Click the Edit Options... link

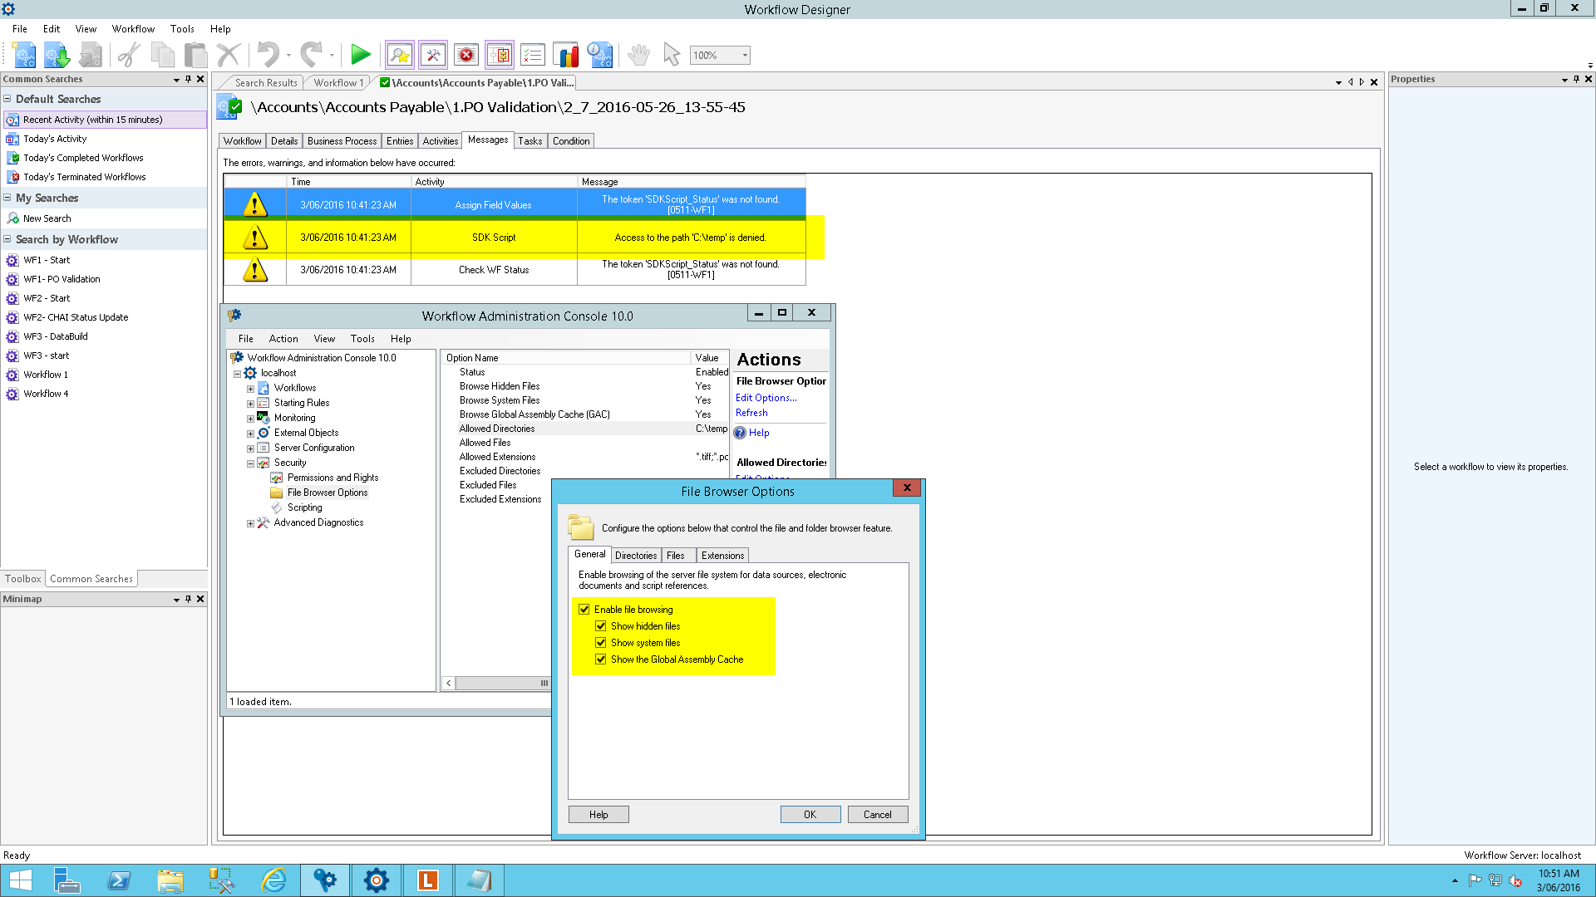[766, 398]
